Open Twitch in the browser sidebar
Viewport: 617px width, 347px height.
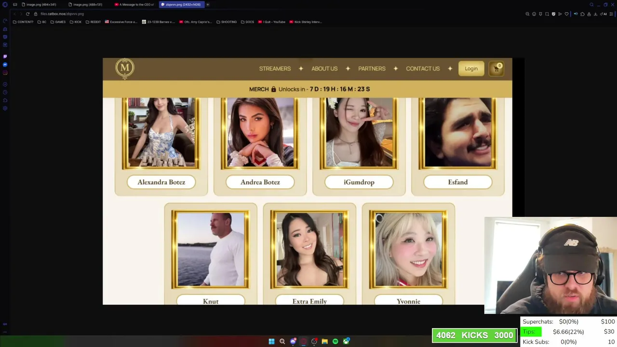pyautogui.click(x=5, y=56)
